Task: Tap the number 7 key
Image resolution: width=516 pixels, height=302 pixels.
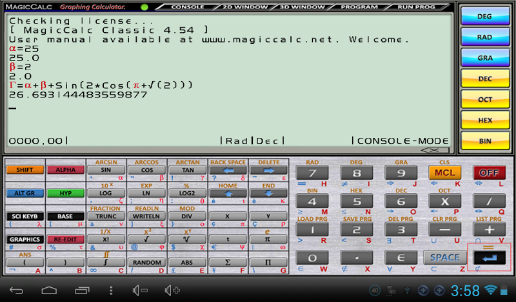Action: point(312,173)
